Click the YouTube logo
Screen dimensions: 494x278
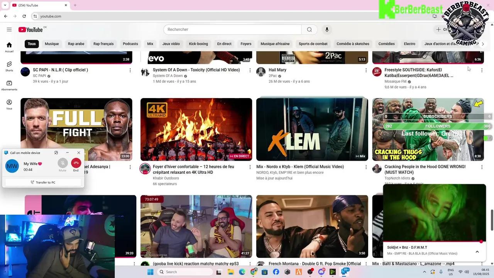coord(30,30)
